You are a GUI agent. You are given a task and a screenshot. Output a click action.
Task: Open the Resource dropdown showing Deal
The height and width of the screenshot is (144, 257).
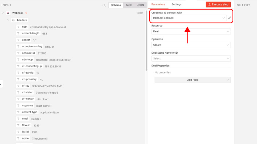tap(191, 31)
